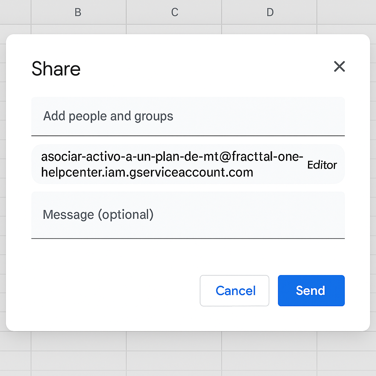Select the unlabeled column header left of B
This screenshot has height=376, width=376.
coord(15,12)
